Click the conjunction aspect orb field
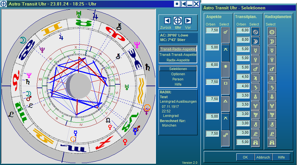The width and height of the screenshot is (298, 165). [212, 30]
